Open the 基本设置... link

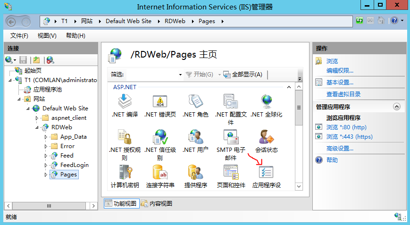tap(340, 83)
